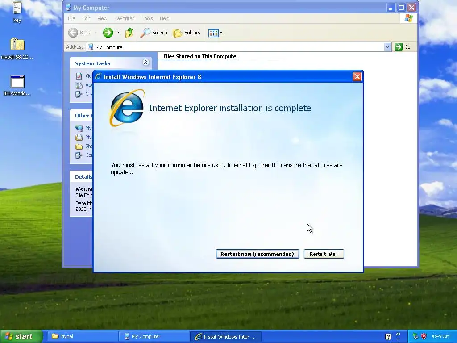The image size is (457, 343).
Task: Click the Go button
Action: pyautogui.click(x=403, y=47)
